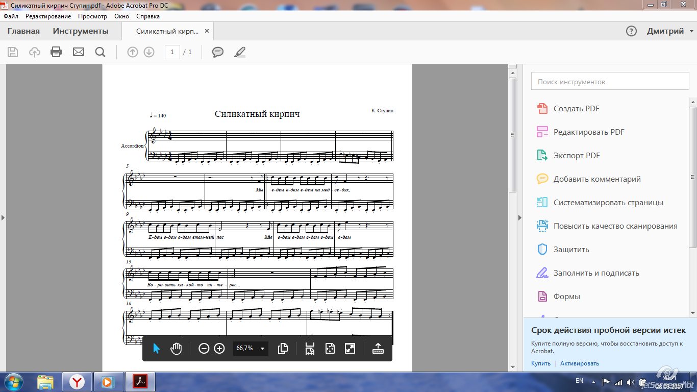Click the Активировать link
Image resolution: width=697 pixels, height=392 pixels.
tap(579, 363)
